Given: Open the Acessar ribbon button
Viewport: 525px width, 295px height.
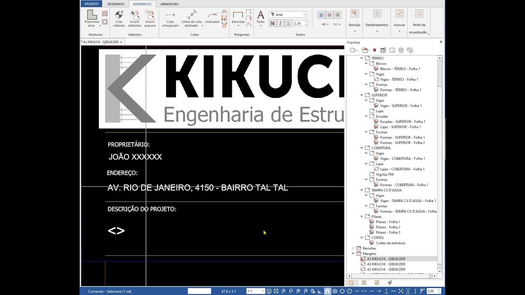Looking at the screenshot, I should pyautogui.click(x=399, y=20).
